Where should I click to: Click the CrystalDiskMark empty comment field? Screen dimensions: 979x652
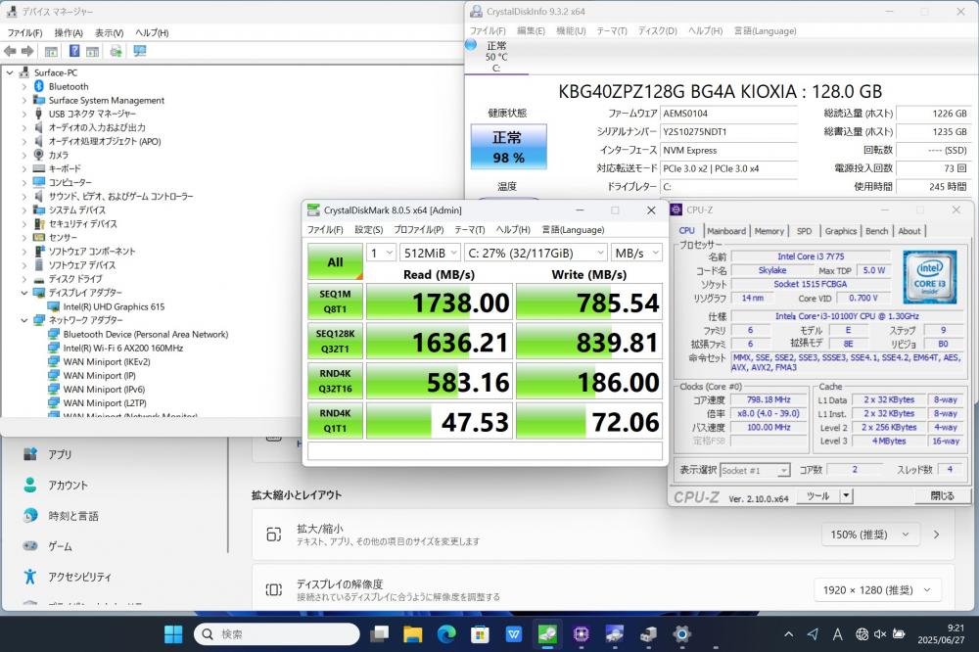tap(486, 451)
